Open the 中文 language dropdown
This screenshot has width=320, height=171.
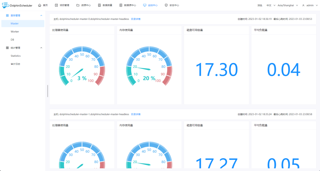(x=271, y=6)
